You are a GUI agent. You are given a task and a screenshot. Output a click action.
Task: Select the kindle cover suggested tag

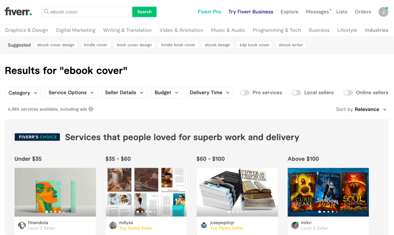[x=95, y=45]
